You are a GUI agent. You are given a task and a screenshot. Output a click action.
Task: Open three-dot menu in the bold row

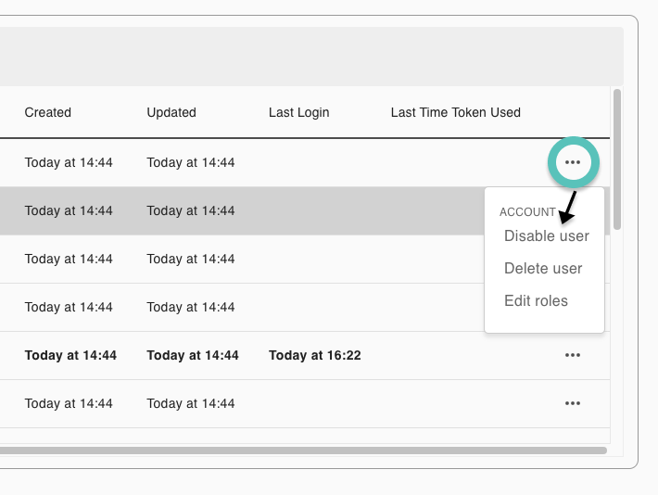(573, 355)
